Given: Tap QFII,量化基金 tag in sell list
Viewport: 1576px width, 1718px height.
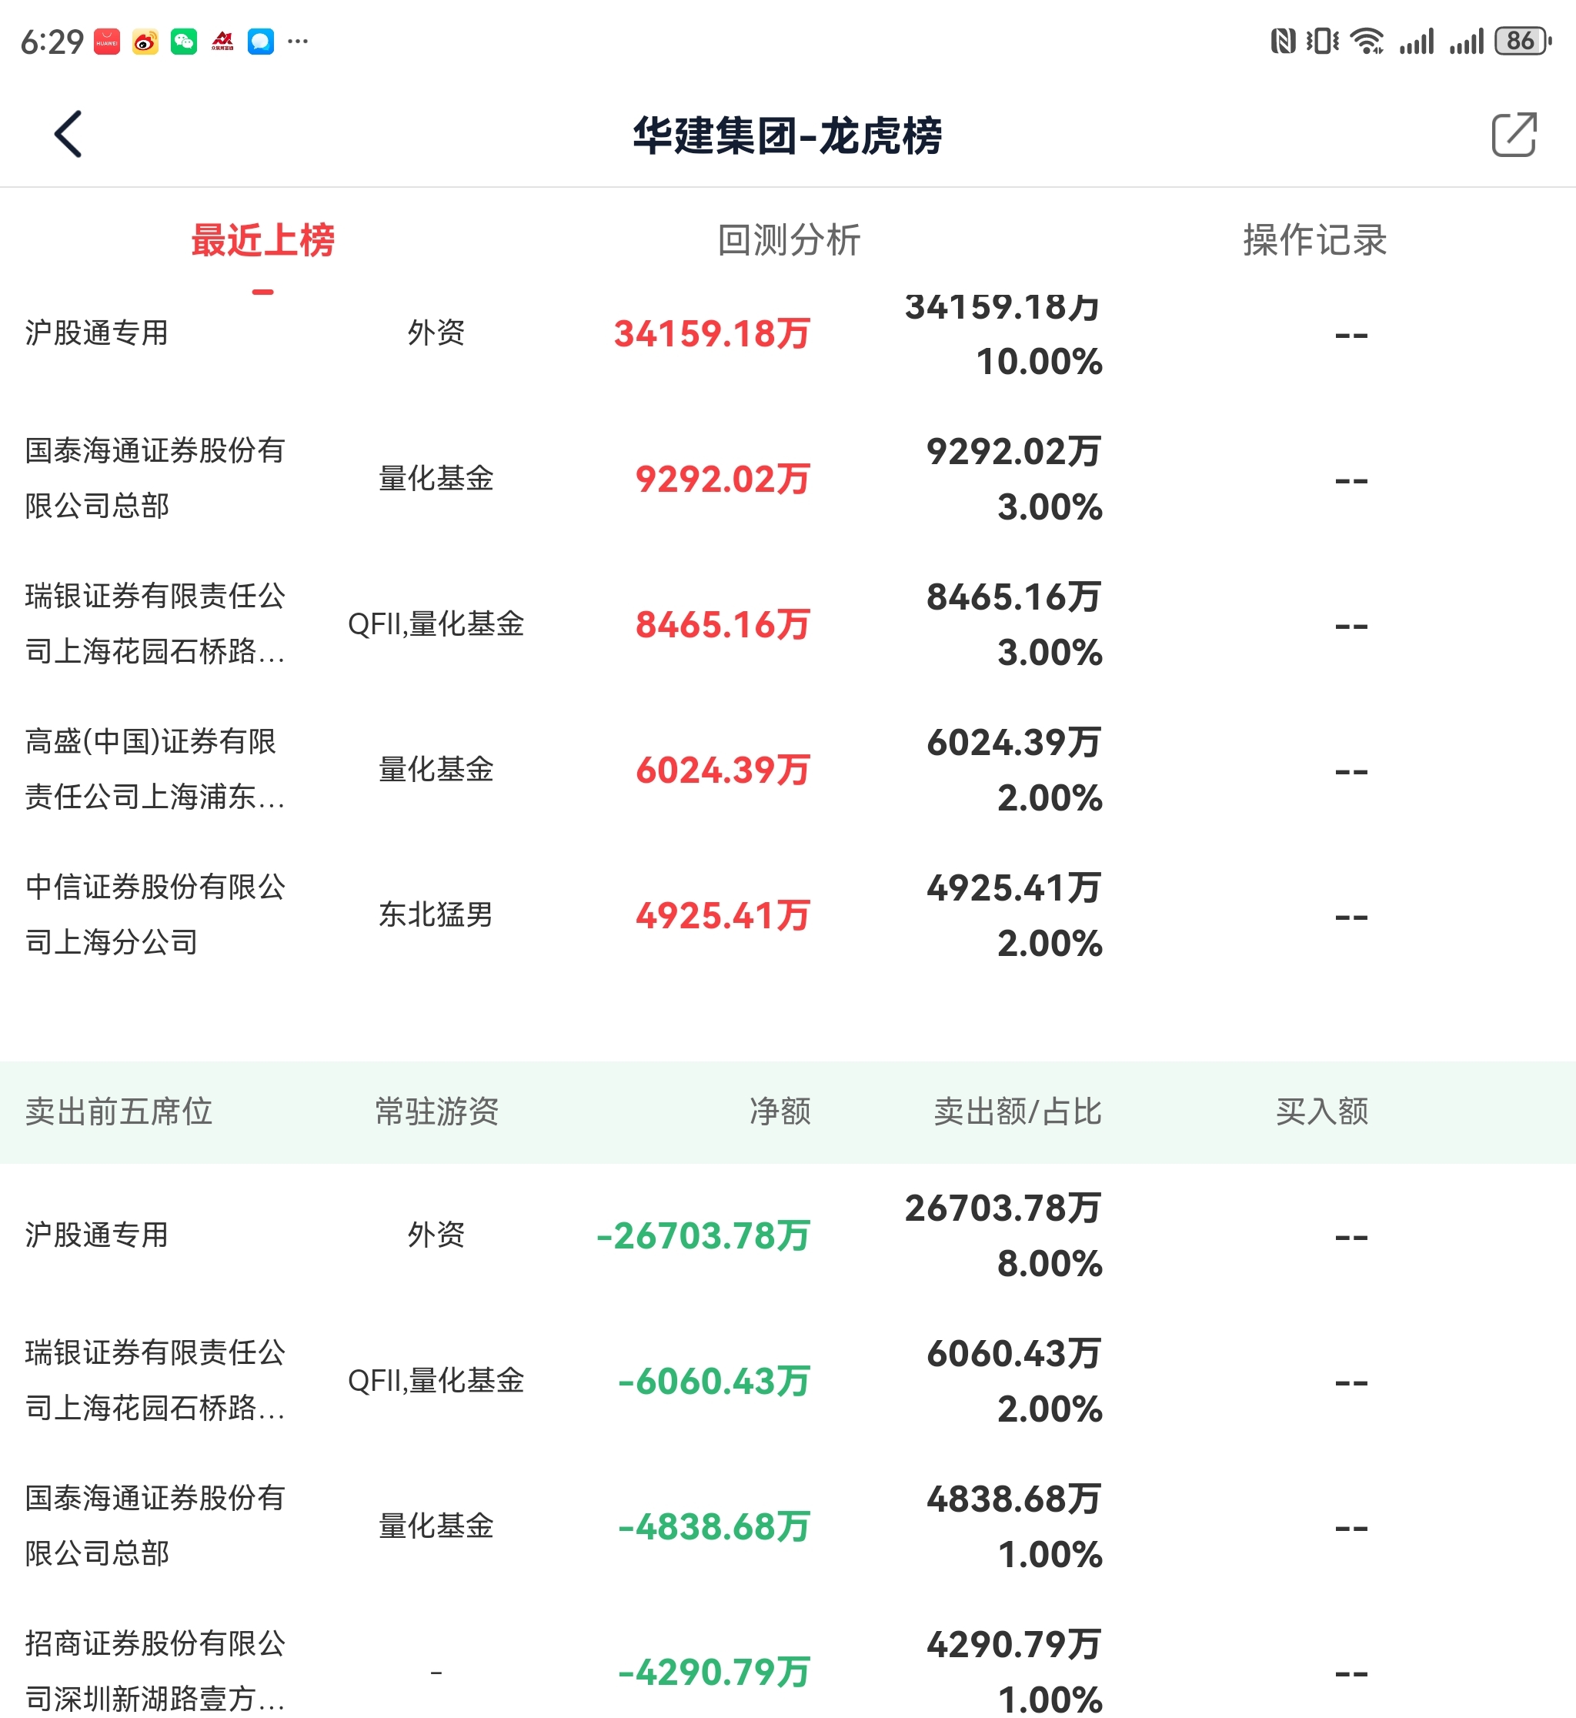Looking at the screenshot, I should (436, 1380).
